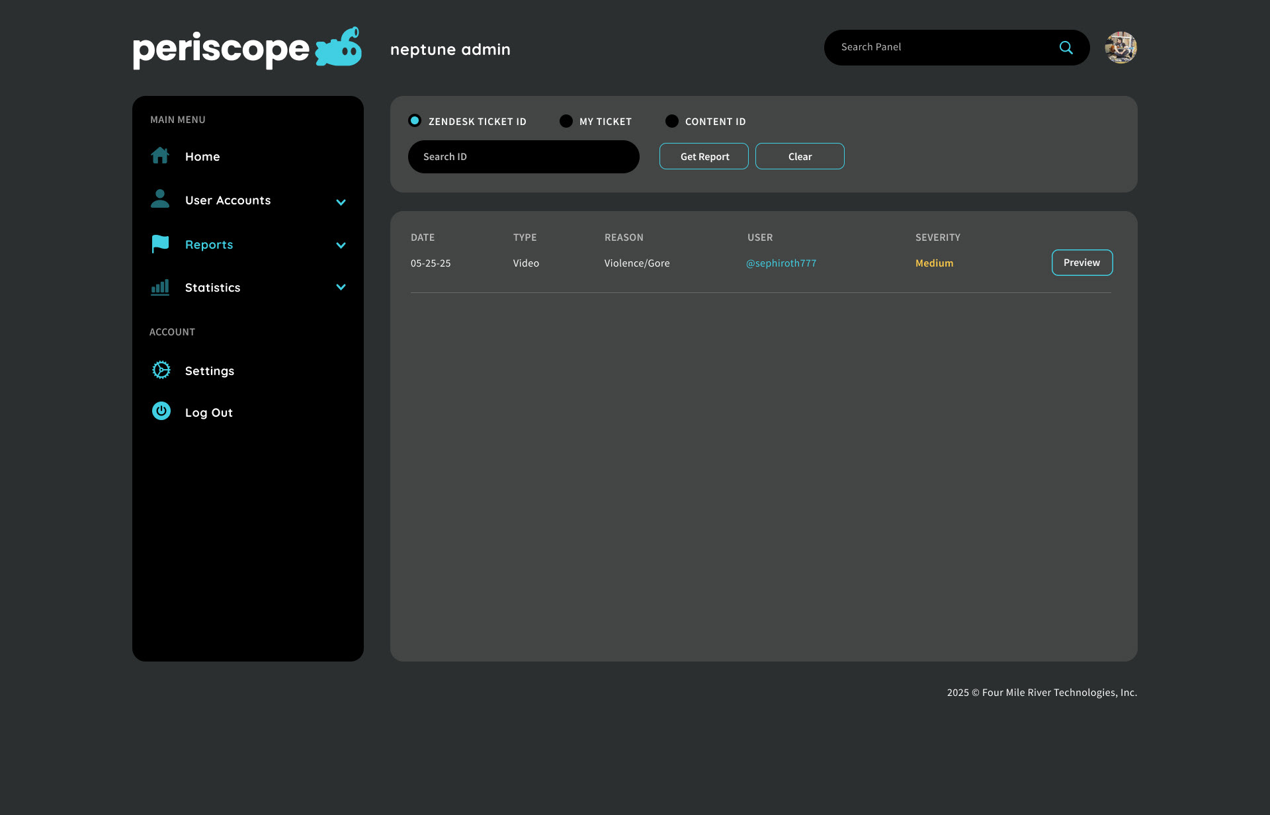Open the Settings menu item

tap(209, 371)
